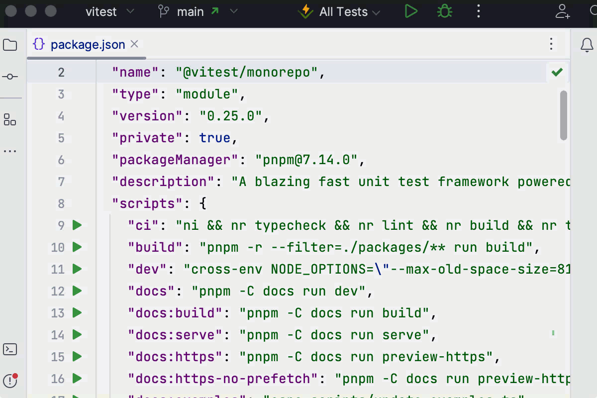Image resolution: width=597 pixels, height=398 pixels.
Task: Run All Tests with the green play button
Action: (411, 11)
